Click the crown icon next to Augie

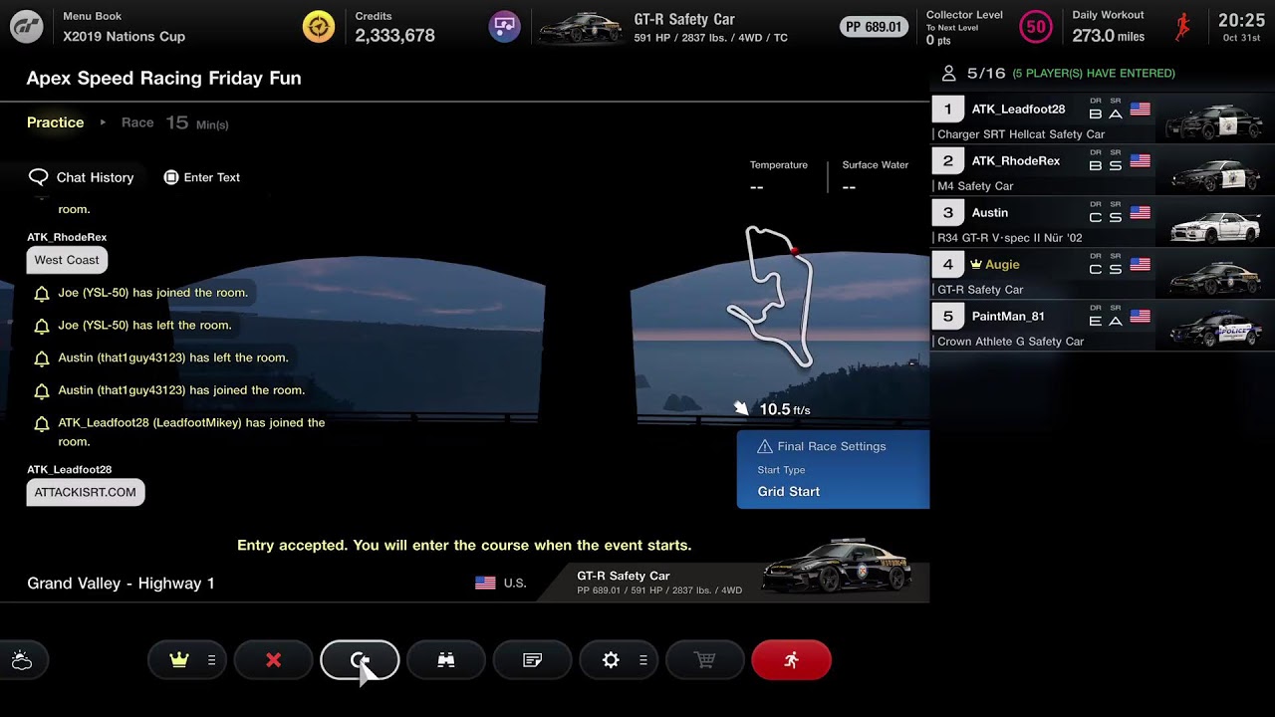tap(976, 264)
